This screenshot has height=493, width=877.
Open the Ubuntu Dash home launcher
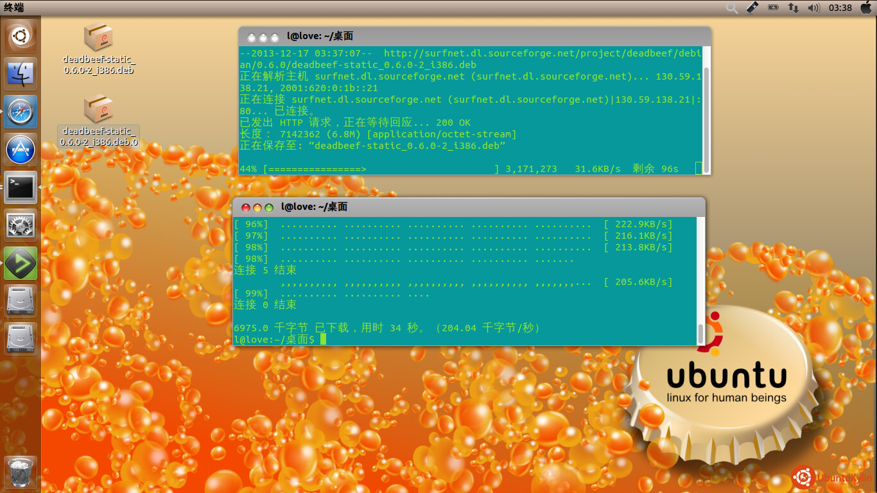[21, 36]
